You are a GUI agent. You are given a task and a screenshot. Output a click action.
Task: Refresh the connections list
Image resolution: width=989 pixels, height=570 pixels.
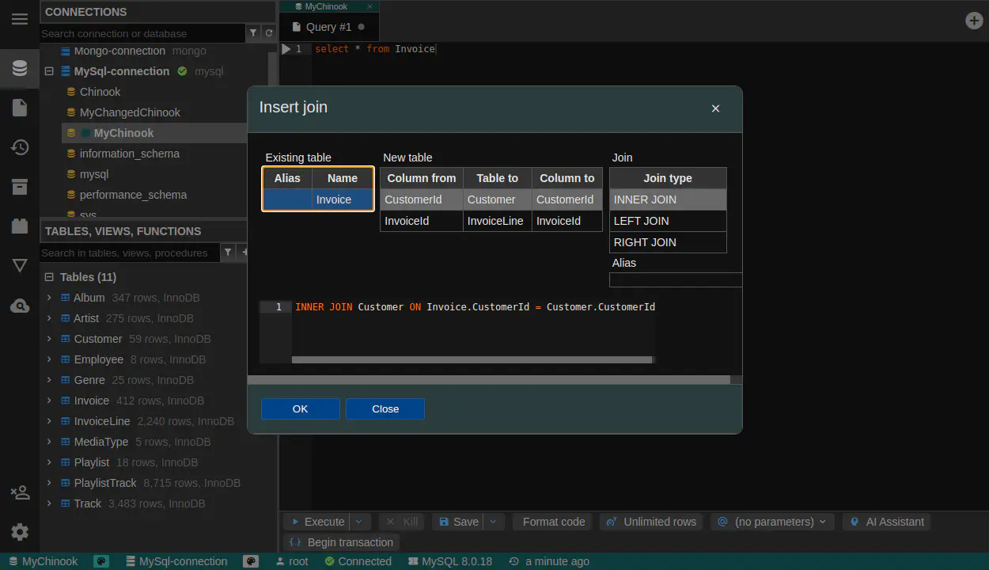pos(269,33)
